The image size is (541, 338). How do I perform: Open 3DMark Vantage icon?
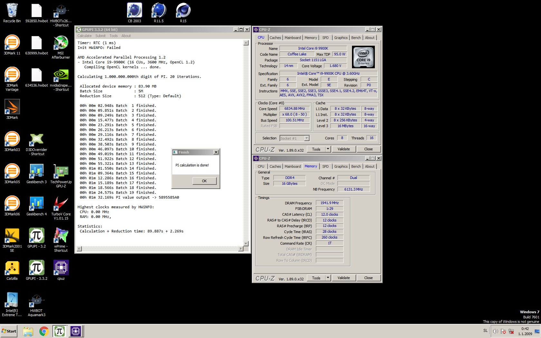(x=12, y=79)
